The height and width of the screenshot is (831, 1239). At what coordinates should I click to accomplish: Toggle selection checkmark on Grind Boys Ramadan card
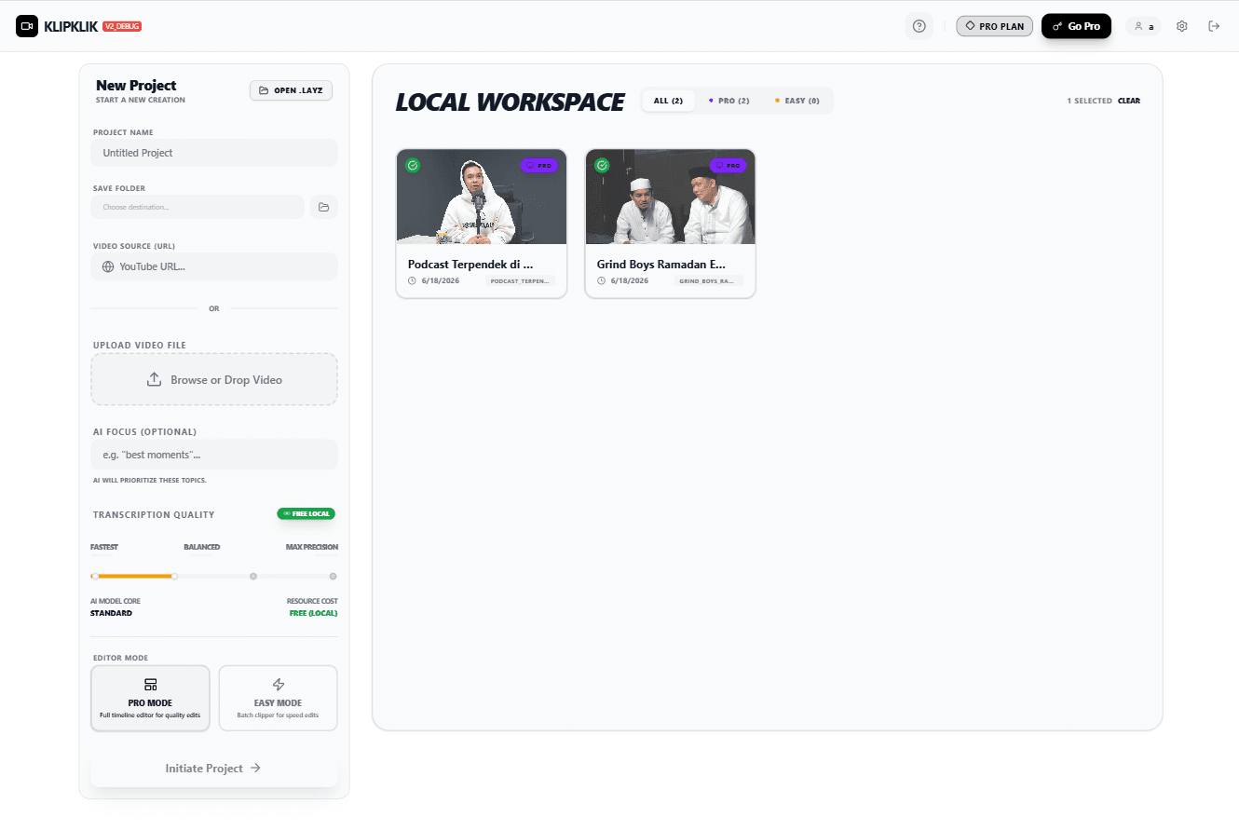point(602,165)
